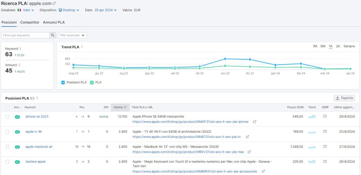Viewport: 361px width, 175px height.
Task: Sort table by Prezzo (EUR) column header
Action: (x=295, y=107)
